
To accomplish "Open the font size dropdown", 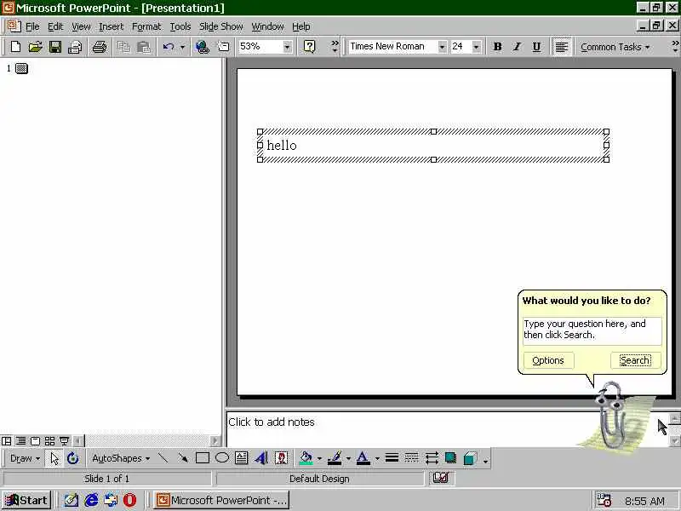I will pos(477,47).
